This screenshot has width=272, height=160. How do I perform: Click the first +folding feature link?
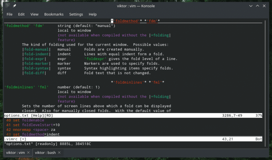[x=160, y=35]
